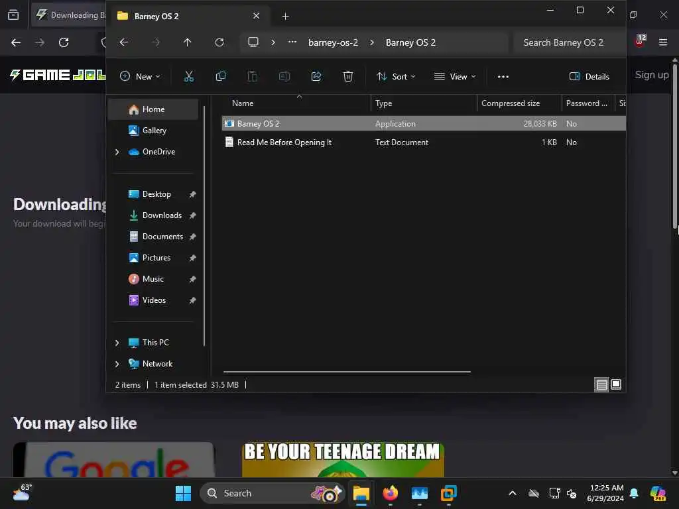This screenshot has width=679, height=509.
Task: Switch to details list view icon
Action: [601, 384]
